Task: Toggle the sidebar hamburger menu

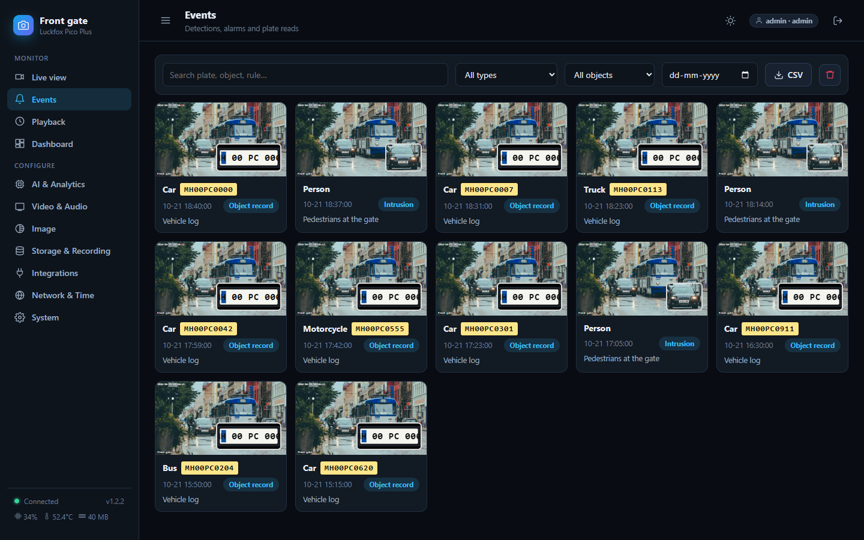Action: point(166,20)
